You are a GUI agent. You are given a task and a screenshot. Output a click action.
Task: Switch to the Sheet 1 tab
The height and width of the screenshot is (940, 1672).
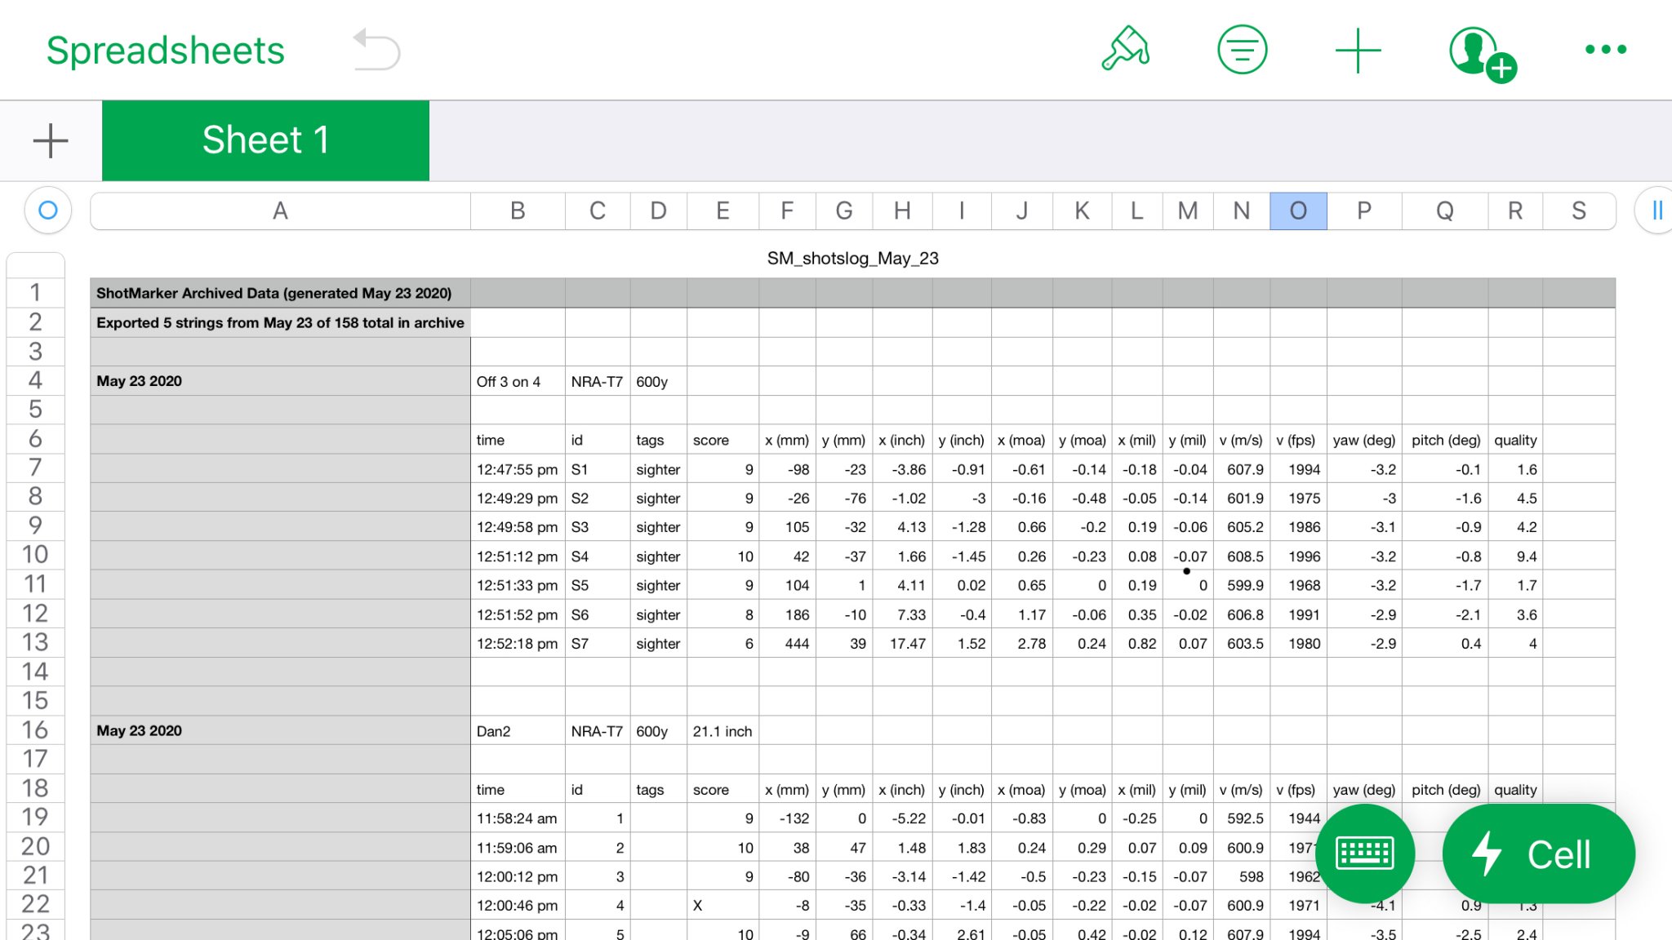tap(265, 140)
